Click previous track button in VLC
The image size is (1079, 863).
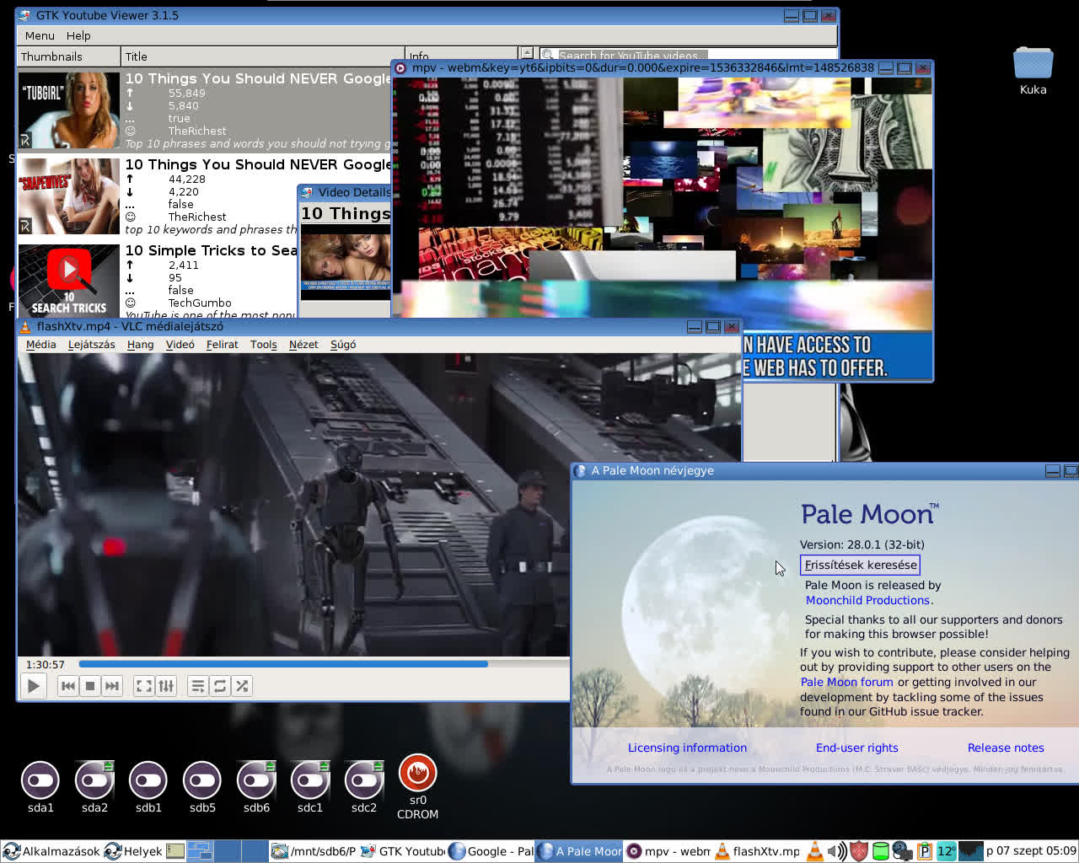pyautogui.click(x=68, y=686)
